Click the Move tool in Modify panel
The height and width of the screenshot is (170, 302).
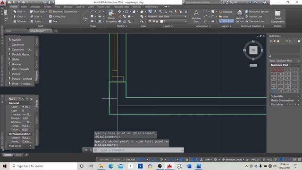[119, 11]
